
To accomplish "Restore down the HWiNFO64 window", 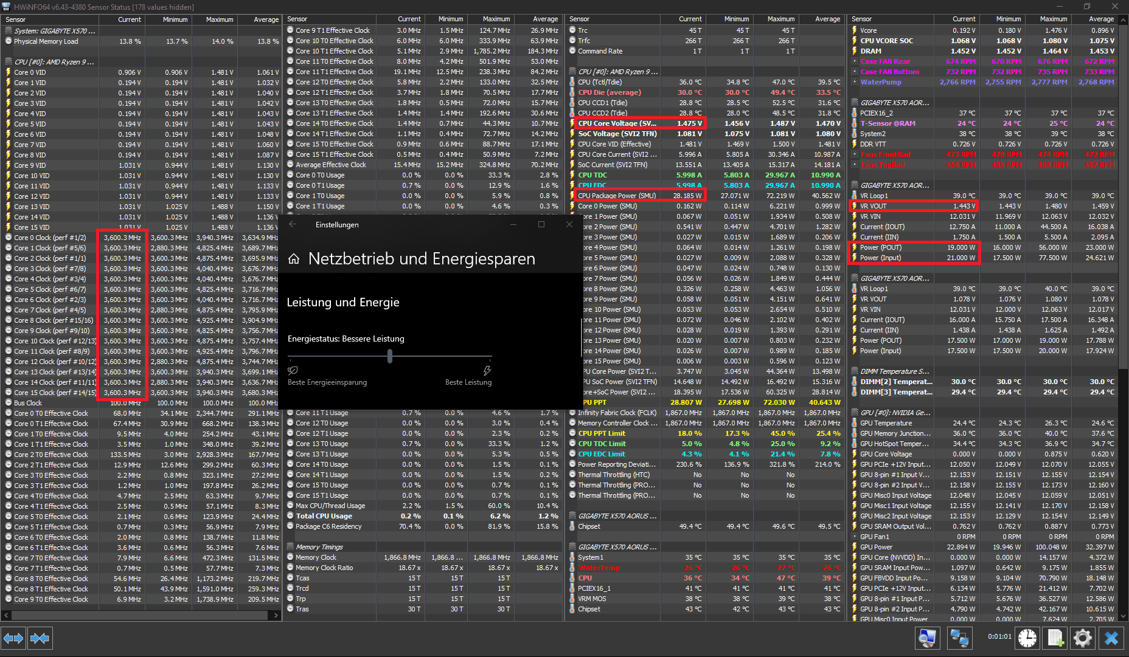I will pos(1087,7).
